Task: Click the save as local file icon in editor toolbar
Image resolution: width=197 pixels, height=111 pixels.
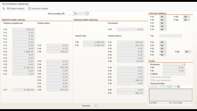Action: pos(179,87)
